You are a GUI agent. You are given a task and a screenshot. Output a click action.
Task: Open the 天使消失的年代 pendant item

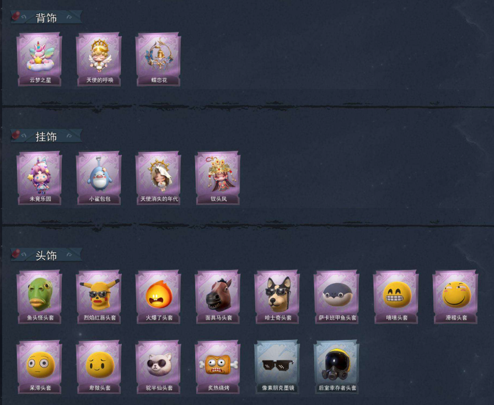tap(158, 178)
